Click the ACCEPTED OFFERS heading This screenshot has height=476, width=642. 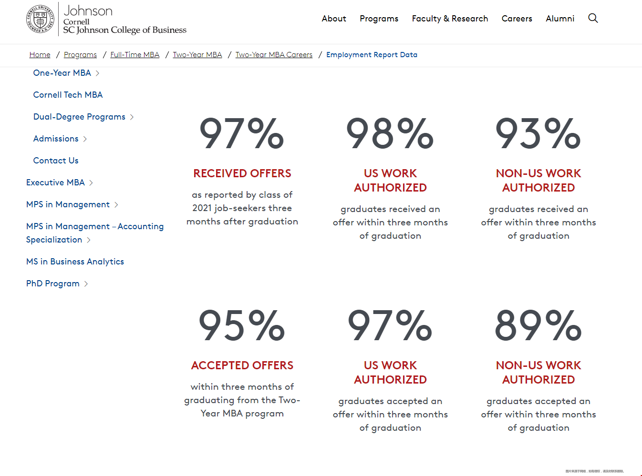click(242, 365)
